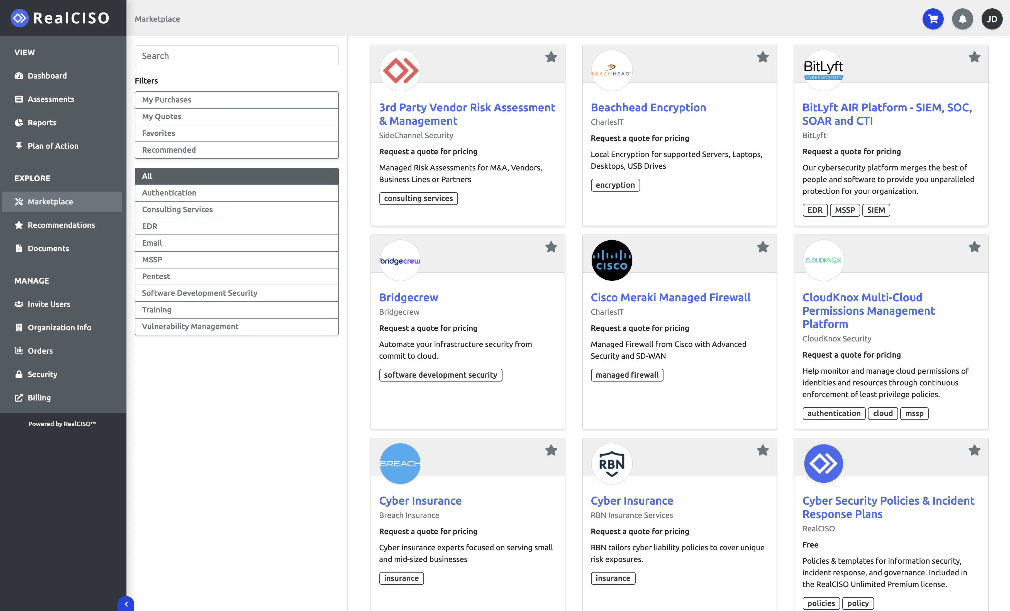Select Consulting Services category
This screenshot has width=1010, height=611.
[236, 210]
